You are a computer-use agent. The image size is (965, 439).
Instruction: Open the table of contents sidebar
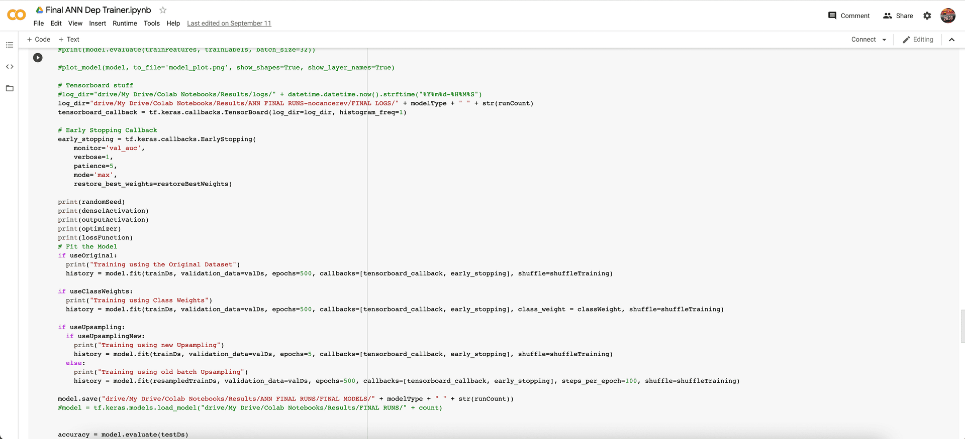(x=10, y=45)
